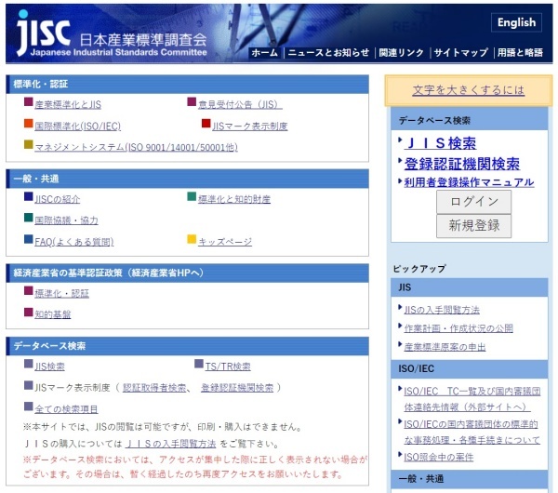Switch site language with English button
The width and height of the screenshot is (558, 493).
pyautogui.click(x=516, y=22)
